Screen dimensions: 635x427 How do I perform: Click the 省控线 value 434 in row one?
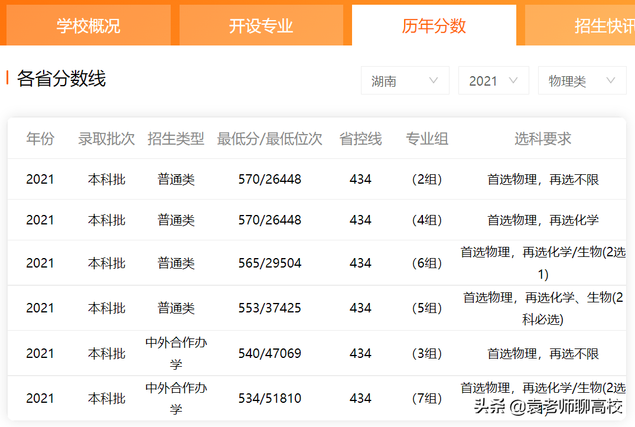[360, 179]
